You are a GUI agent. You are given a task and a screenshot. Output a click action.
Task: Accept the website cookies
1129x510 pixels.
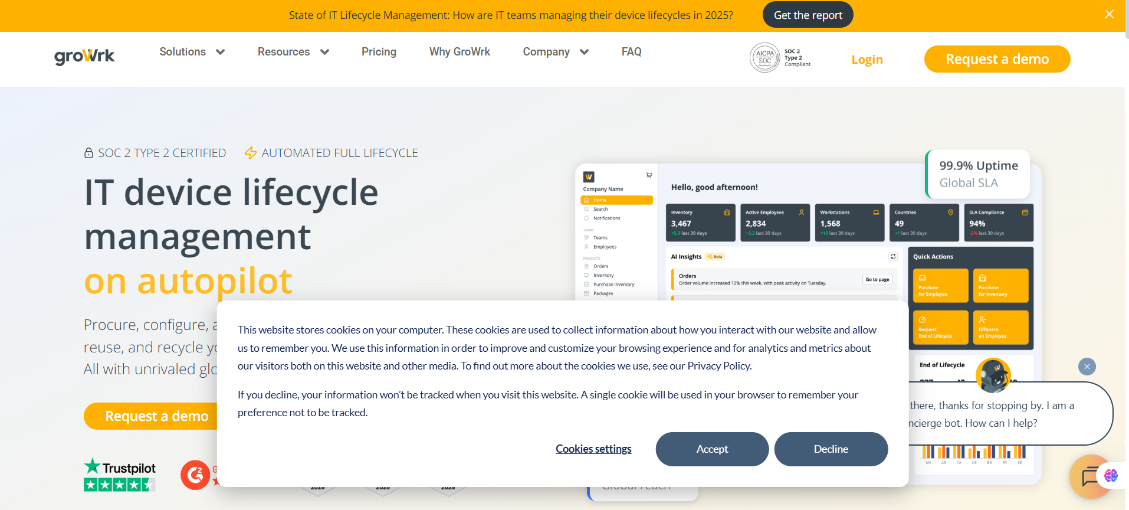coord(712,449)
